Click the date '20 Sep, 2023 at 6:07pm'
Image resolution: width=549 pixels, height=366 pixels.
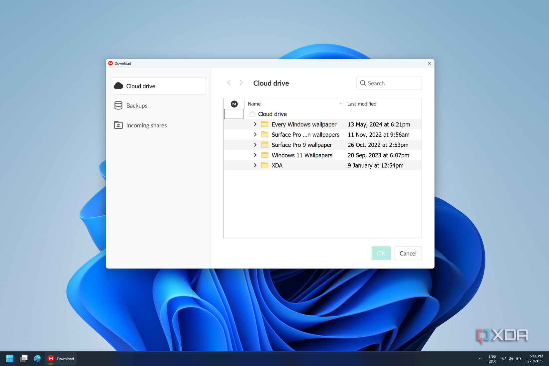click(x=378, y=155)
